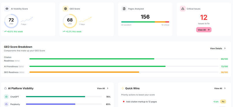Click the Pages Analyzed segmented status bar
The height and width of the screenshot is (107, 233).
145,22
